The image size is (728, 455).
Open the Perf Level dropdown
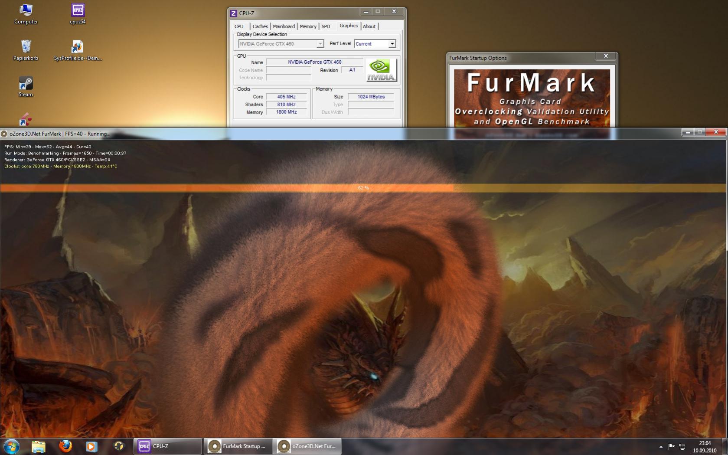pyautogui.click(x=375, y=44)
